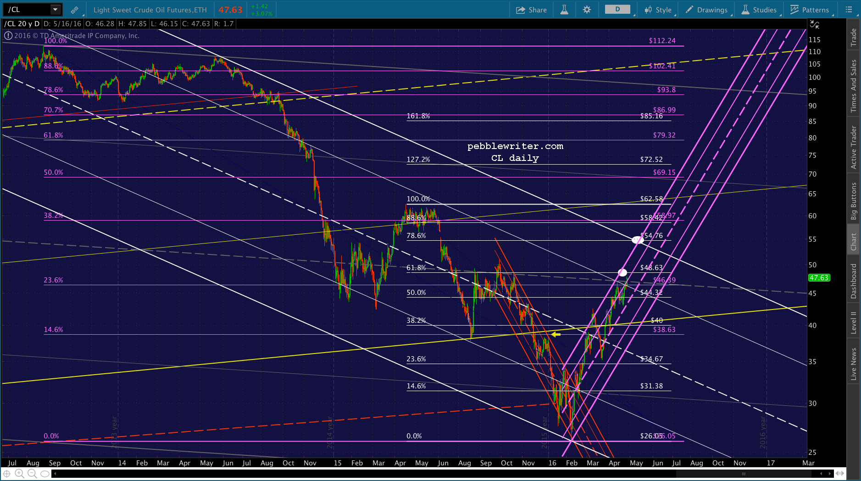The width and height of the screenshot is (861, 481).
Task: Open chart settings gear
Action: coord(587,10)
